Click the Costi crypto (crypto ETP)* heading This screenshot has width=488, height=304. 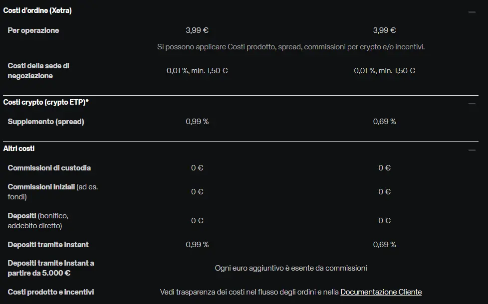pyautogui.click(x=46, y=102)
